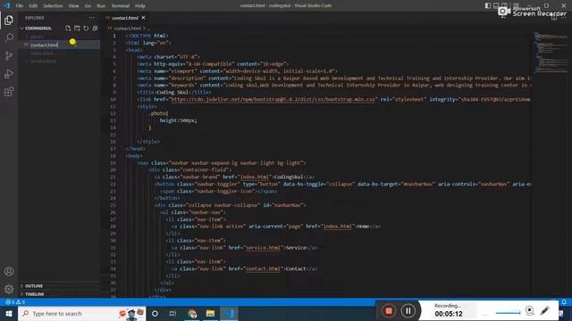
Task: Open the Accounts menu icon
Action: point(9,271)
